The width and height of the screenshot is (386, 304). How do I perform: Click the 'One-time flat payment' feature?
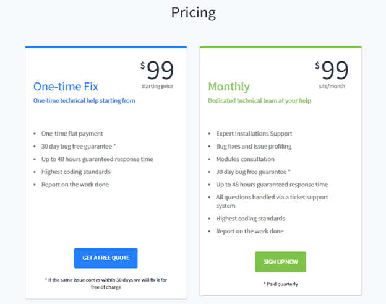click(72, 133)
